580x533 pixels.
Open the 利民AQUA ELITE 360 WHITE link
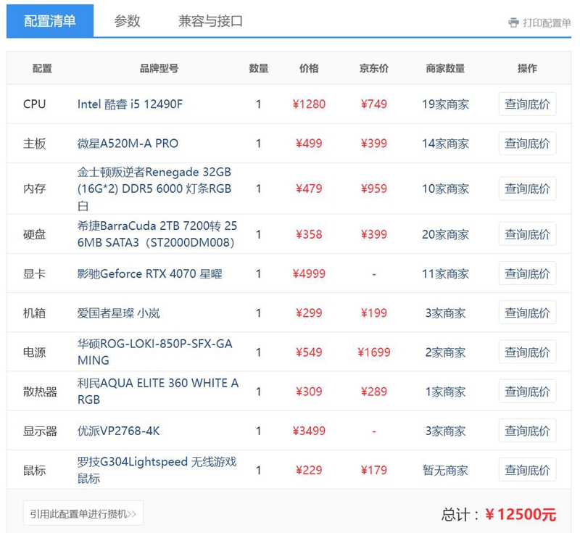click(158, 392)
